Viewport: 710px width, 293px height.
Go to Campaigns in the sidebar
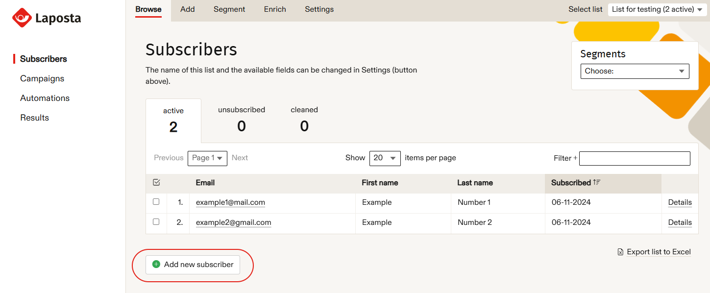point(42,78)
